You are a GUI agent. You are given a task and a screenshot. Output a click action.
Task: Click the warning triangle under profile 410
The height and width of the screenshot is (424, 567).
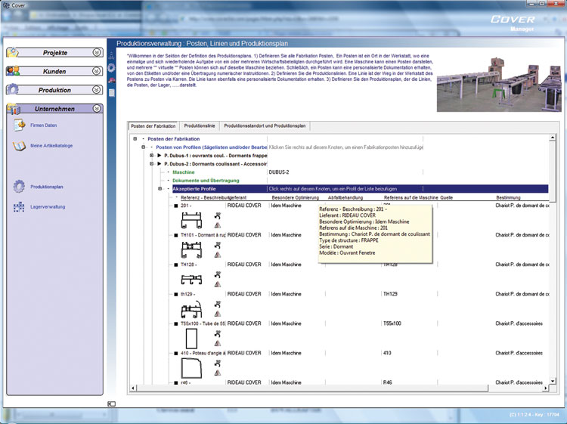217,373
